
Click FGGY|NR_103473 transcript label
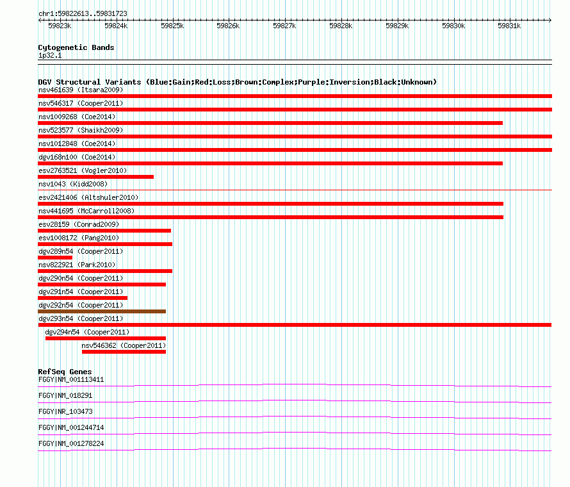(x=65, y=412)
